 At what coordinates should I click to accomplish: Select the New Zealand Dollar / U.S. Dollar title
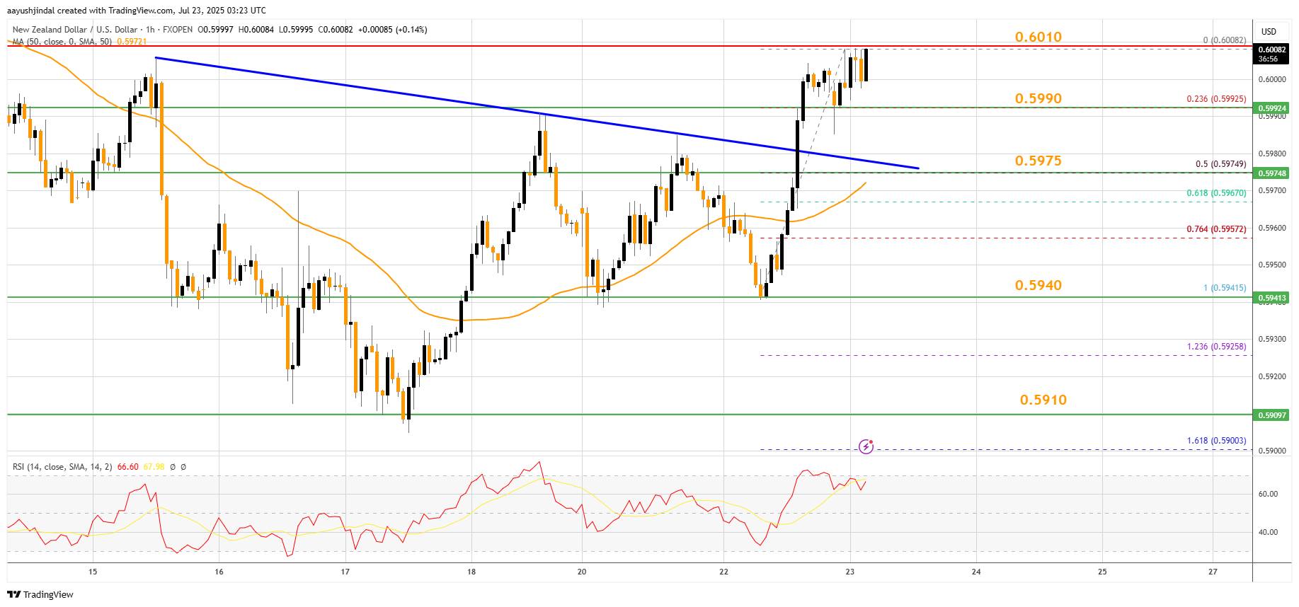click(x=75, y=30)
